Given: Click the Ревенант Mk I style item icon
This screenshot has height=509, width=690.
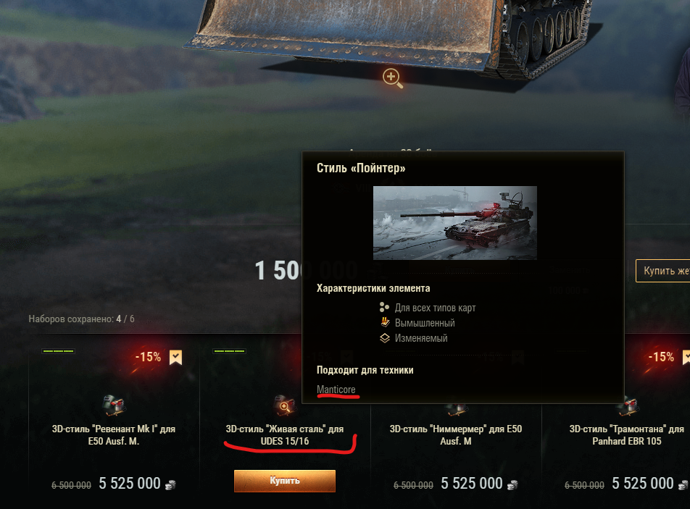Looking at the screenshot, I should point(114,405).
